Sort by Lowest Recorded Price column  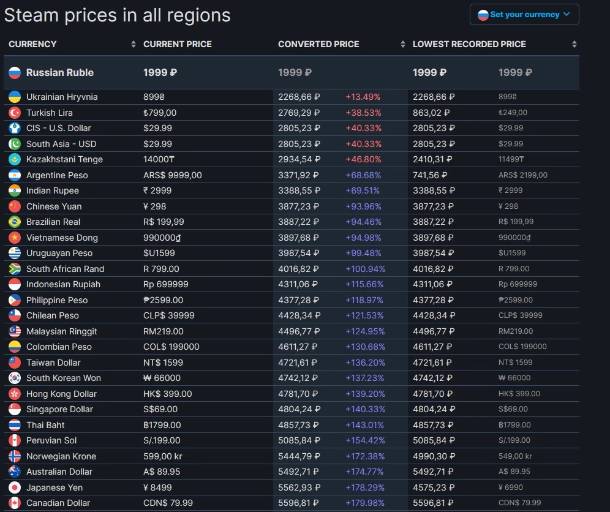tap(469, 44)
